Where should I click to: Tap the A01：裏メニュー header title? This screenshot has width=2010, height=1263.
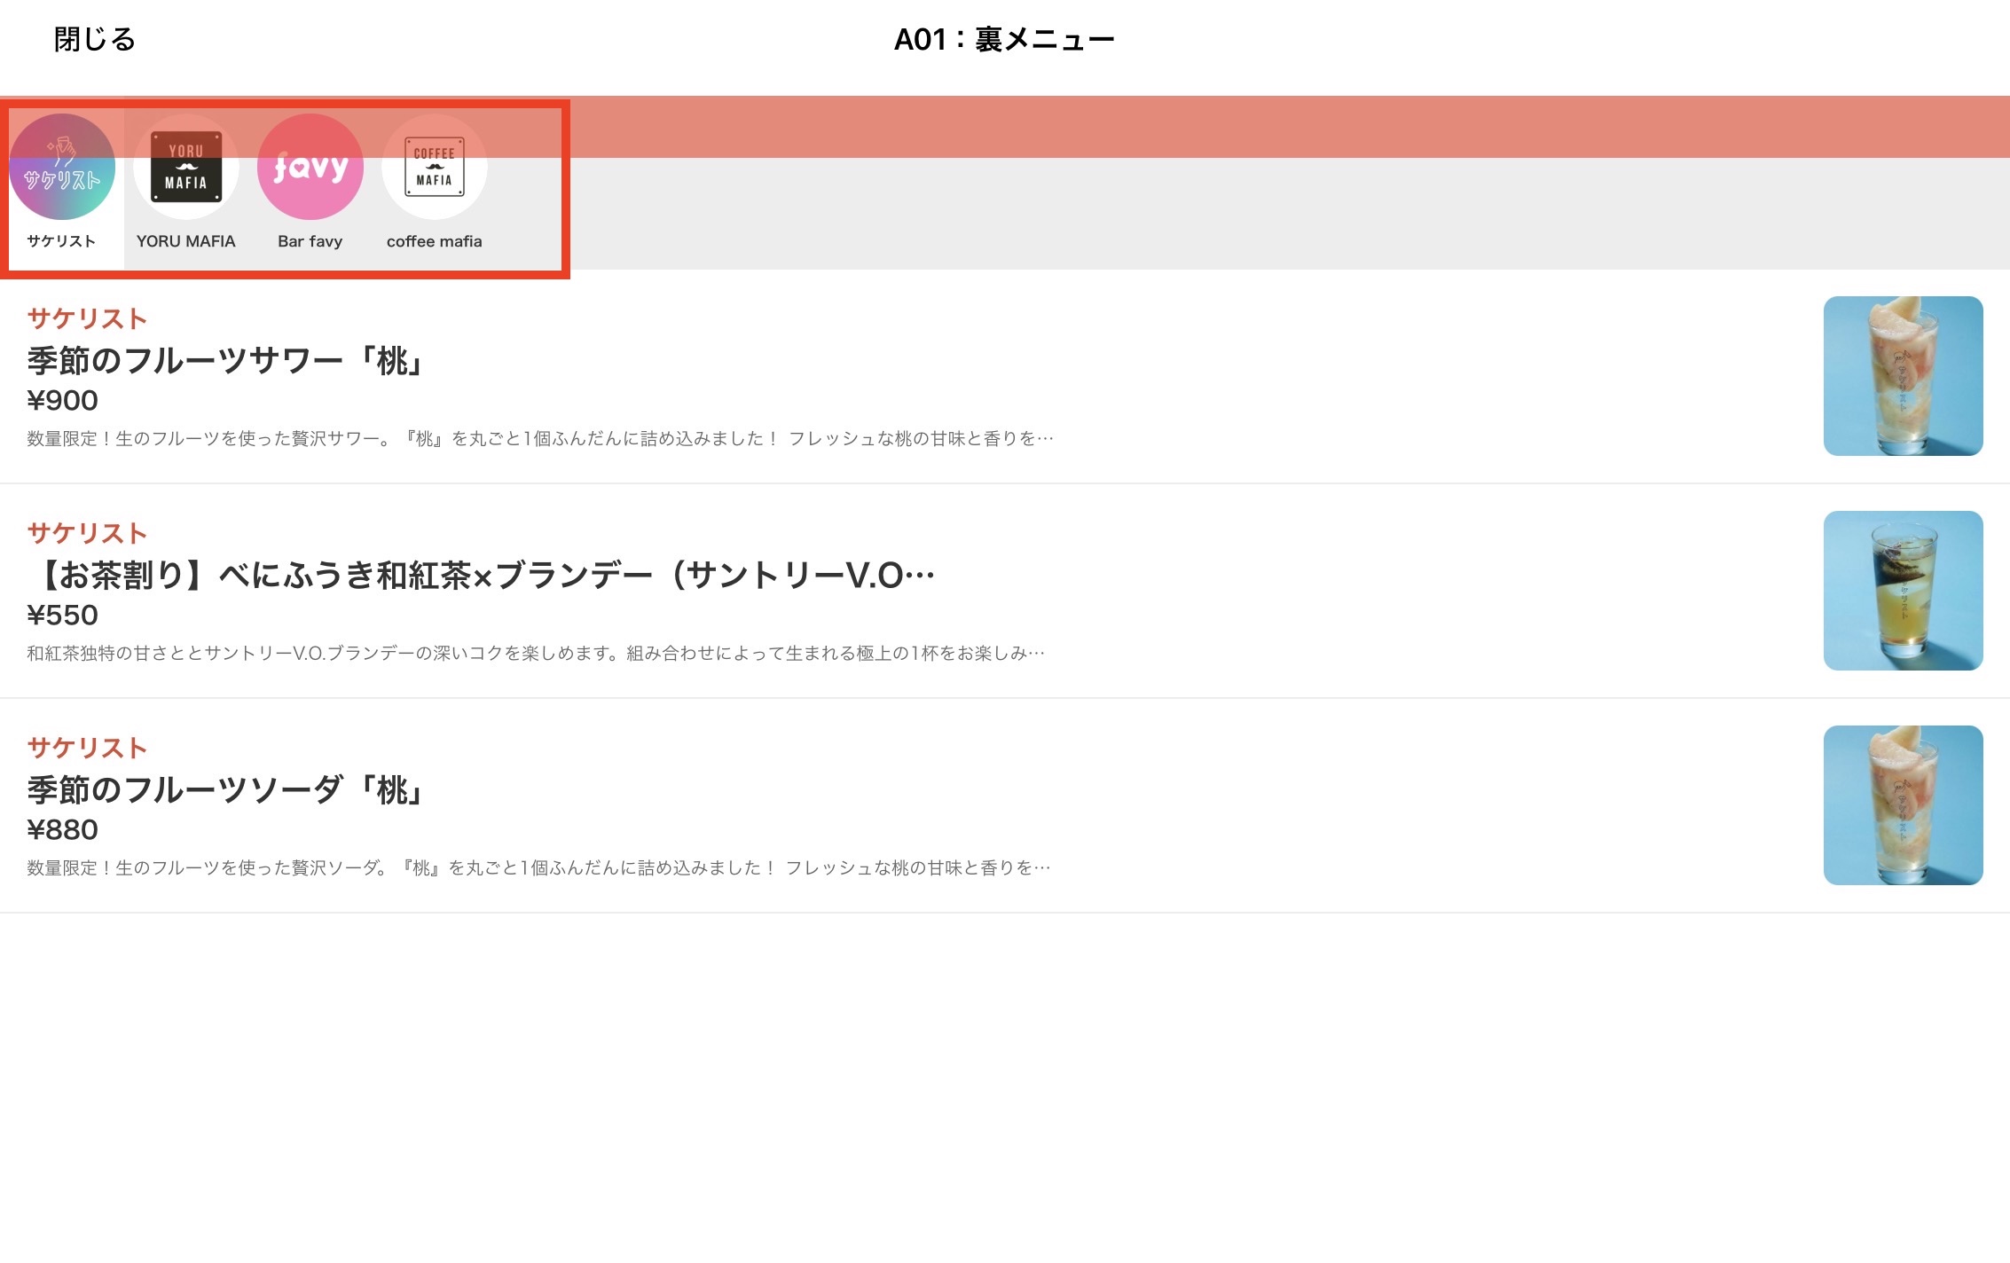point(1004,39)
